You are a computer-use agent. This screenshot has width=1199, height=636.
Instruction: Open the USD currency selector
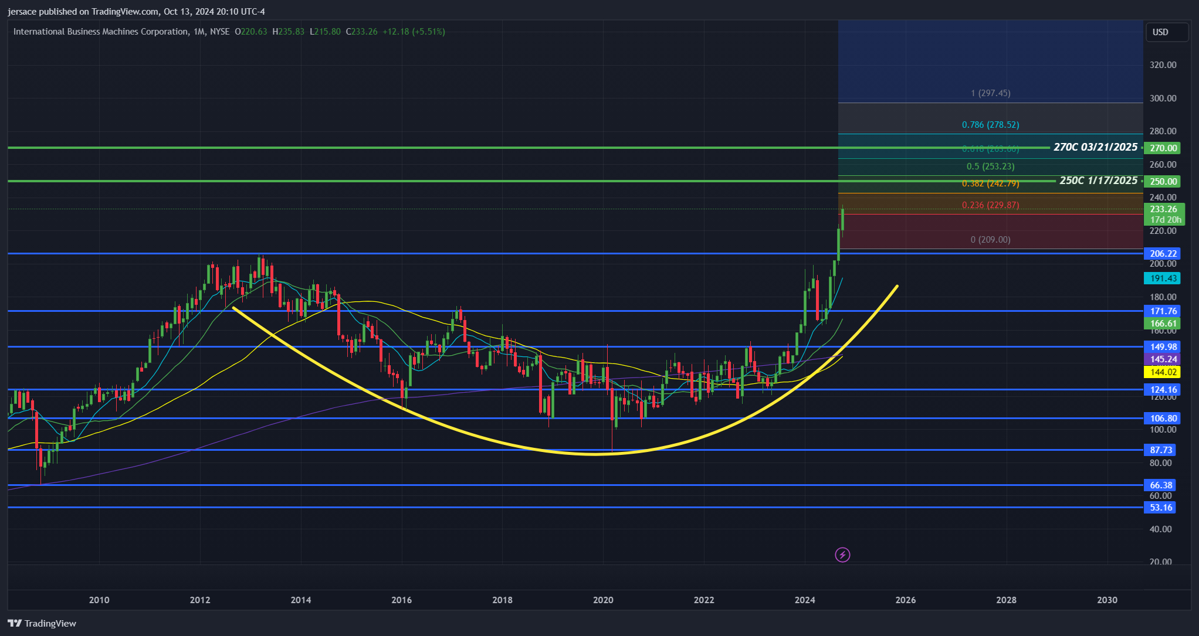(x=1167, y=32)
